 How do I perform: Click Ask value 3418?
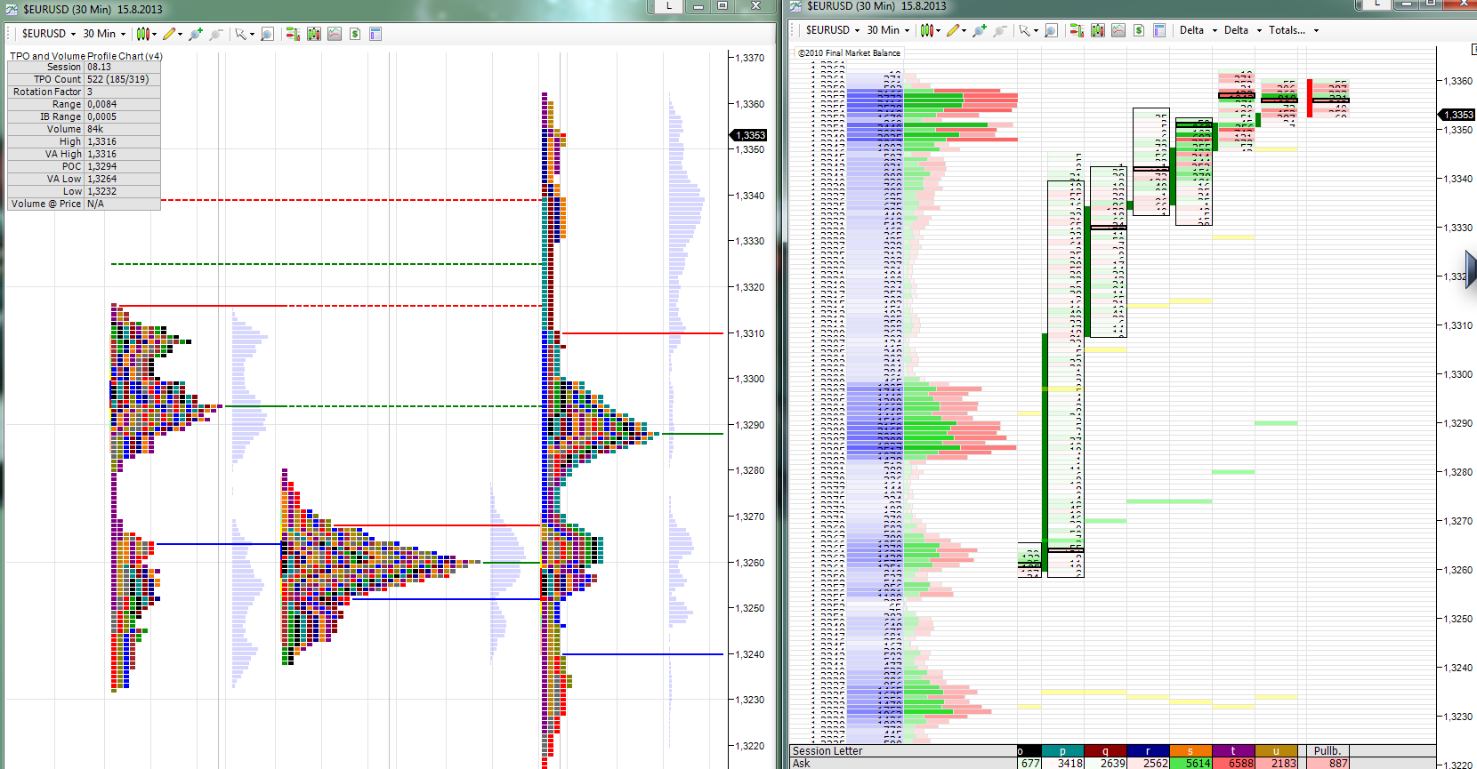tap(1062, 763)
